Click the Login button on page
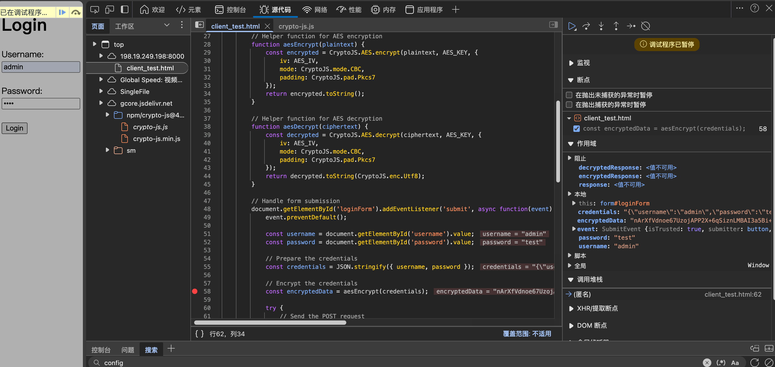The width and height of the screenshot is (775, 367). (x=14, y=128)
